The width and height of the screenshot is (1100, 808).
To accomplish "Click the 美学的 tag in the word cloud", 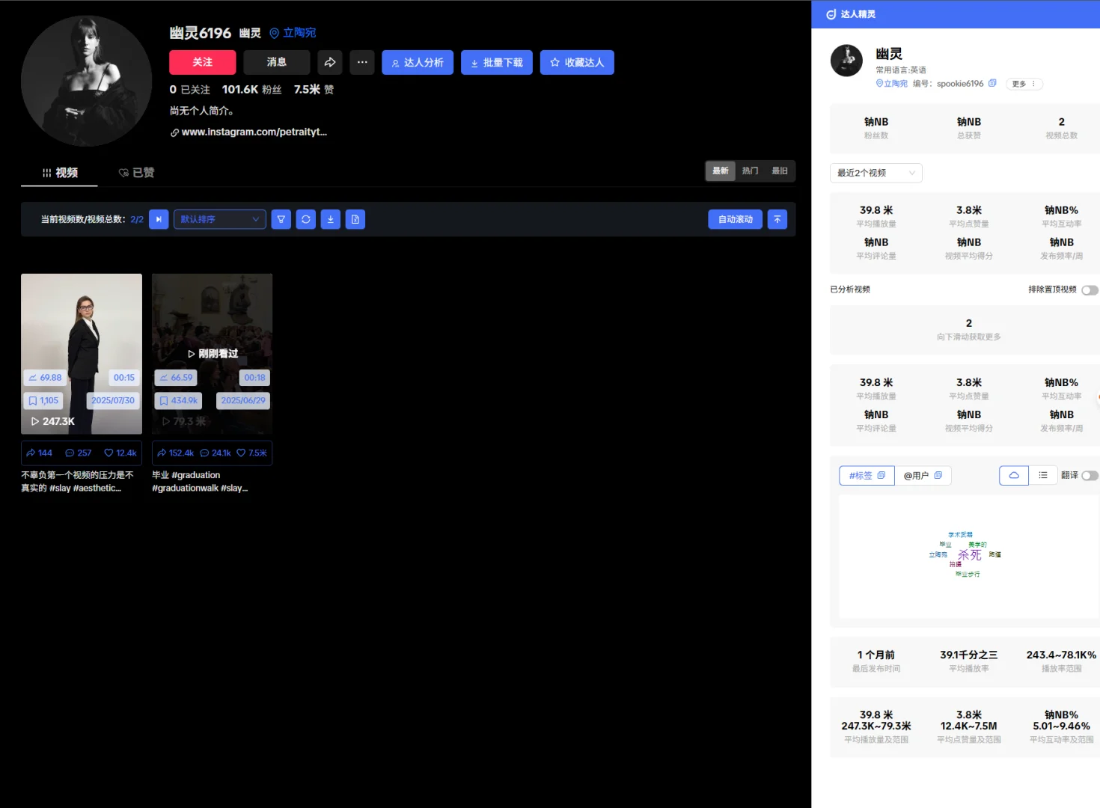I will (977, 545).
